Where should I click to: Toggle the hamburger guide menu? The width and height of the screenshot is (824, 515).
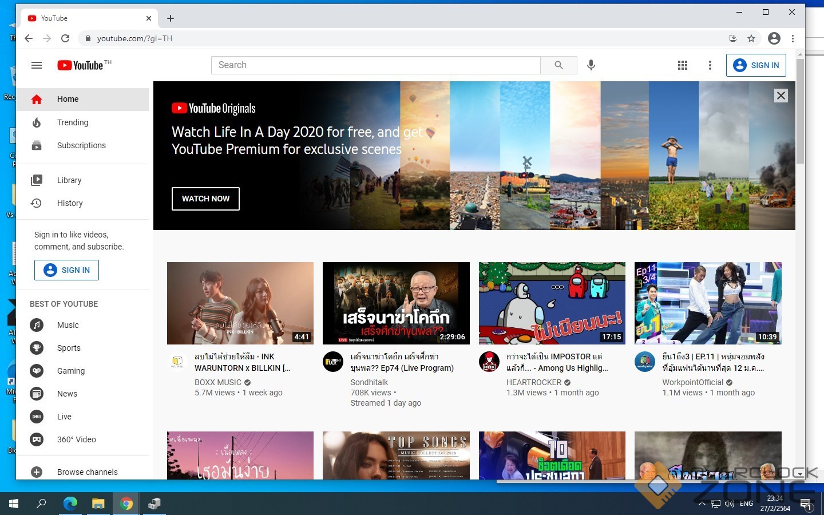37,65
